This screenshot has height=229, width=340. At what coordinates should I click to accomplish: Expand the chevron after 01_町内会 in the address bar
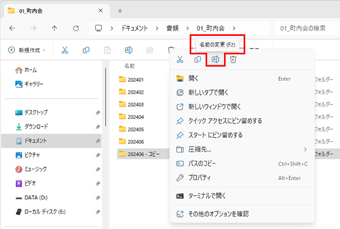(x=234, y=28)
